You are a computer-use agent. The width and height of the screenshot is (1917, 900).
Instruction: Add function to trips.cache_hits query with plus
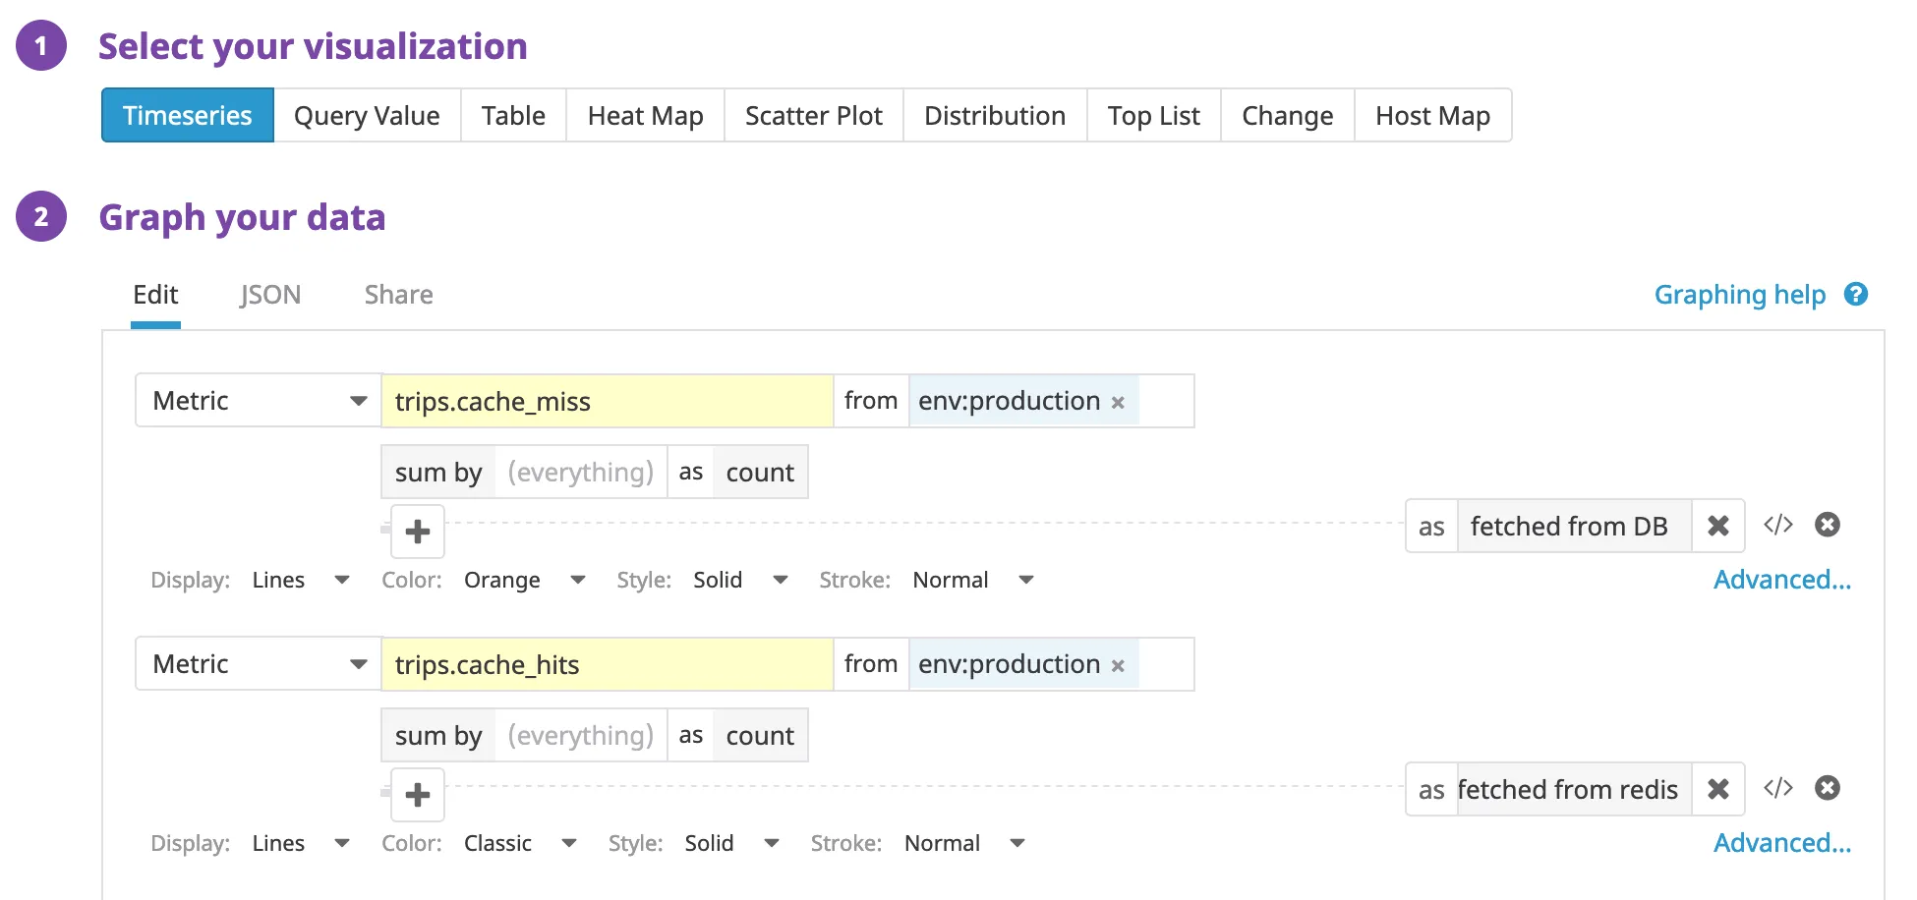point(418,795)
